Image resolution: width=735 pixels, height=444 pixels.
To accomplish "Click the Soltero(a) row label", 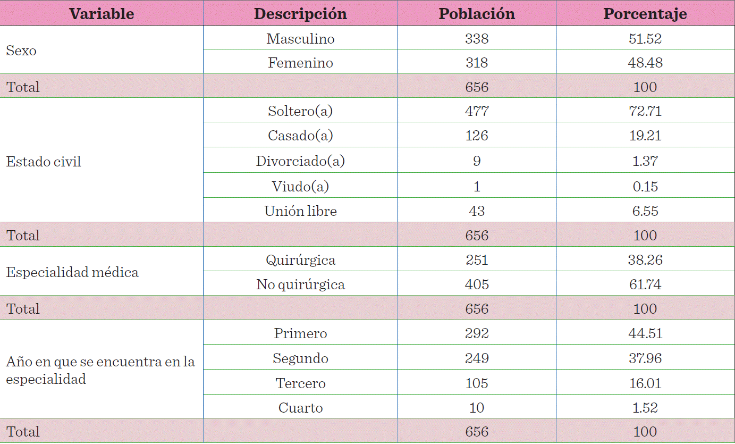I will point(300,111).
